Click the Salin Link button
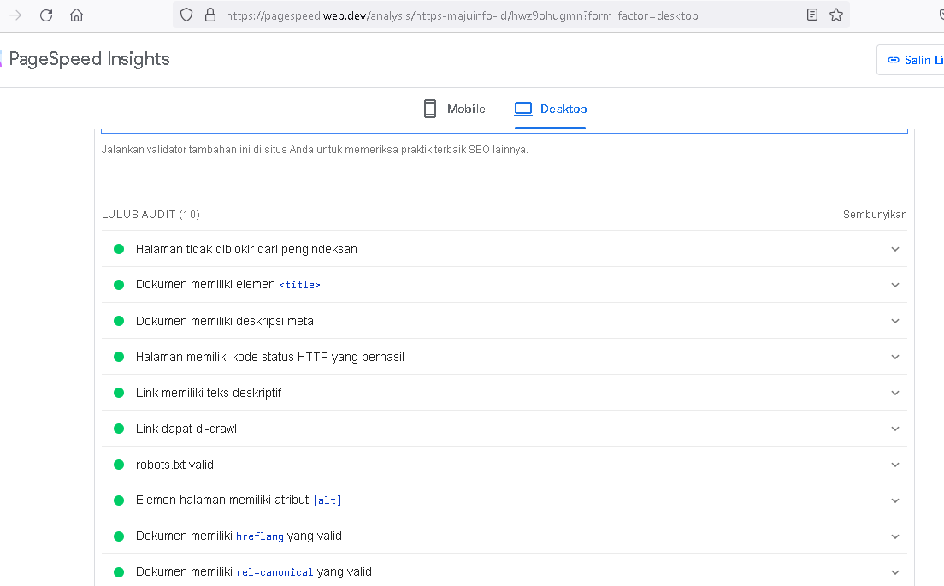 tap(913, 60)
